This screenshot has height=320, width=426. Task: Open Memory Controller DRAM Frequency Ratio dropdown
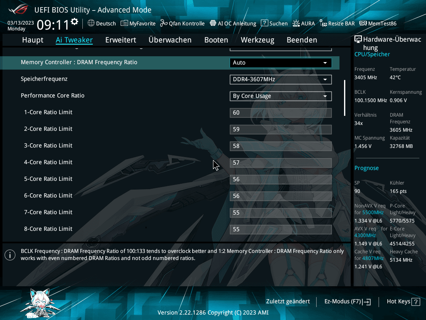[x=281, y=63]
